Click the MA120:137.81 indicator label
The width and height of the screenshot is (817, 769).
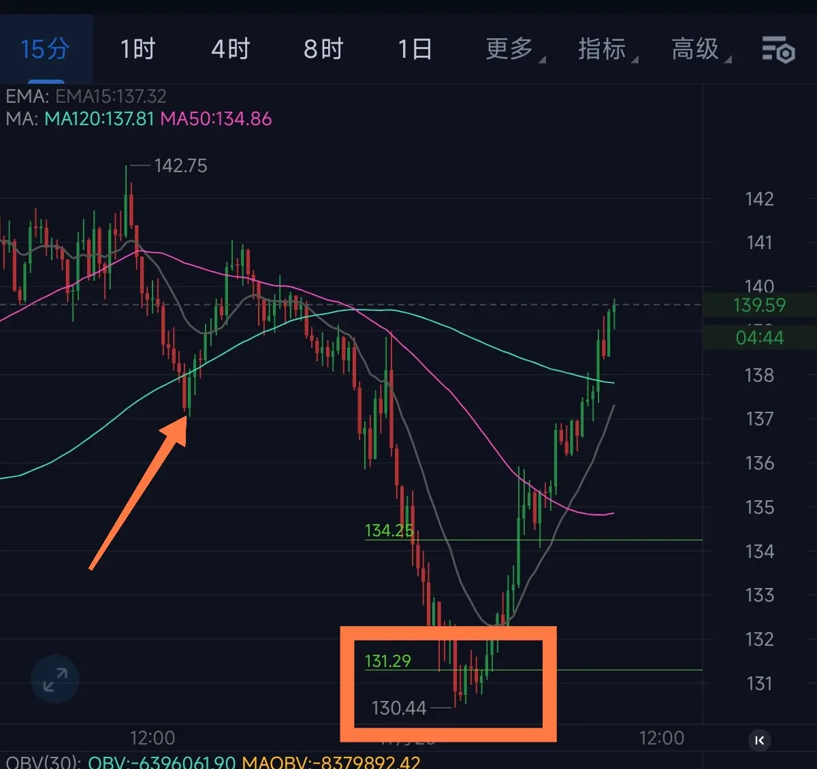(99, 118)
